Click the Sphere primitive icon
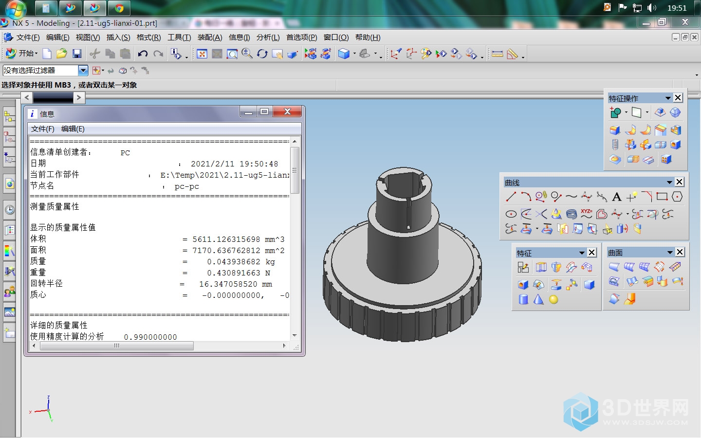 click(553, 299)
